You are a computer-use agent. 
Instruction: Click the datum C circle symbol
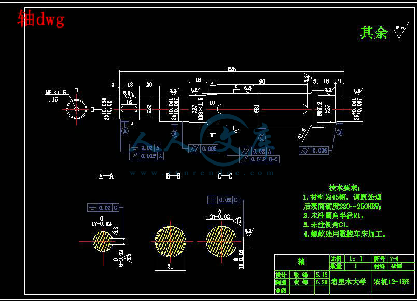point(262,138)
